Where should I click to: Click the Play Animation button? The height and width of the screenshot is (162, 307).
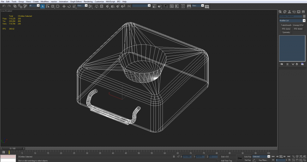tap(281, 156)
